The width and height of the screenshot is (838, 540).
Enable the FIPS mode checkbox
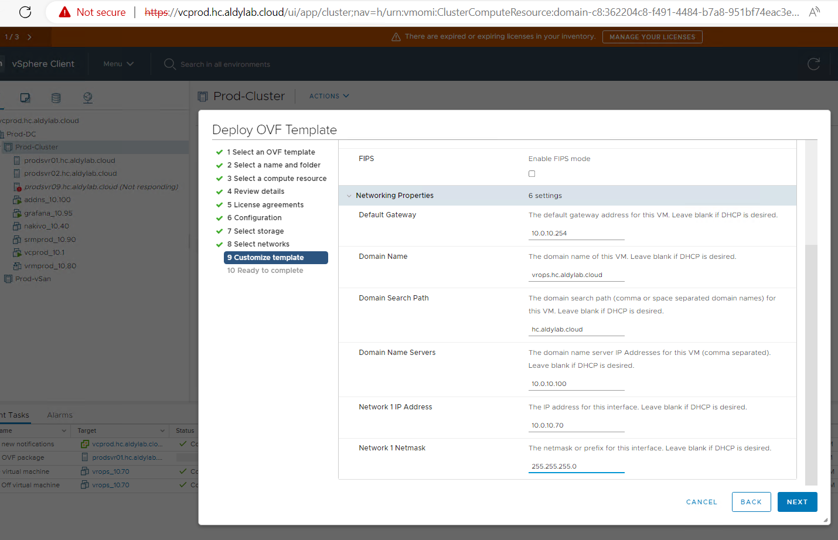coord(532,174)
